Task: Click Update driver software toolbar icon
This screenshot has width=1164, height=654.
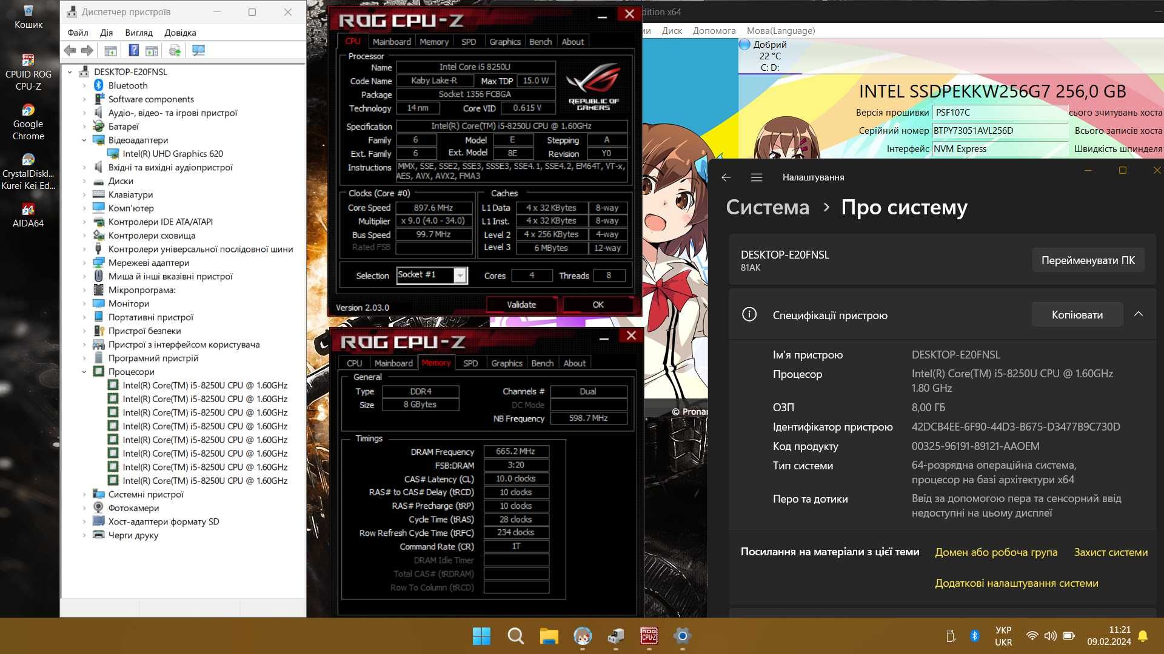Action: 175,51
